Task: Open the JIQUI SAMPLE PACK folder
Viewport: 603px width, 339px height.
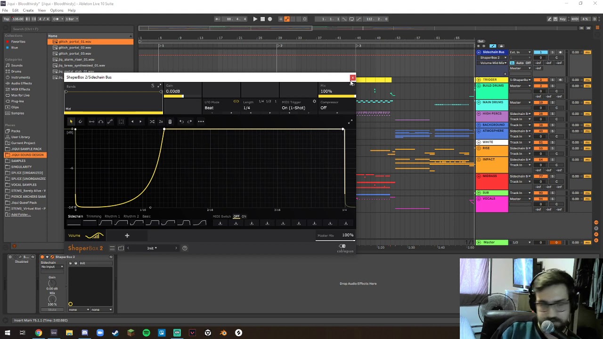Action: (26, 149)
